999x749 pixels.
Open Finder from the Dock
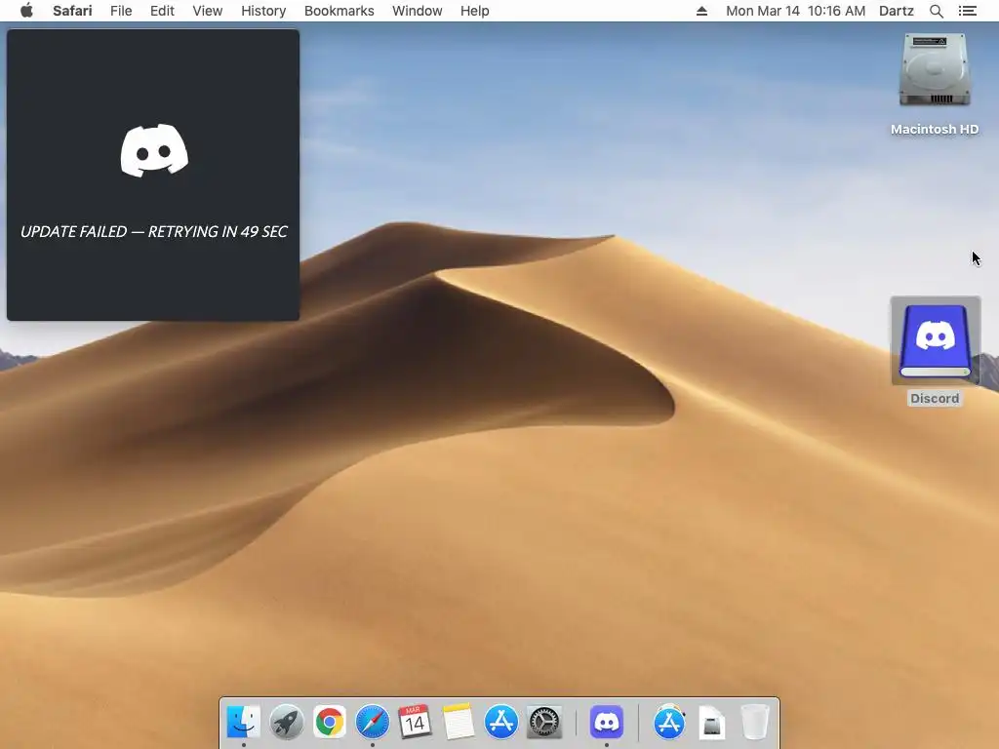(x=243, y=723)
